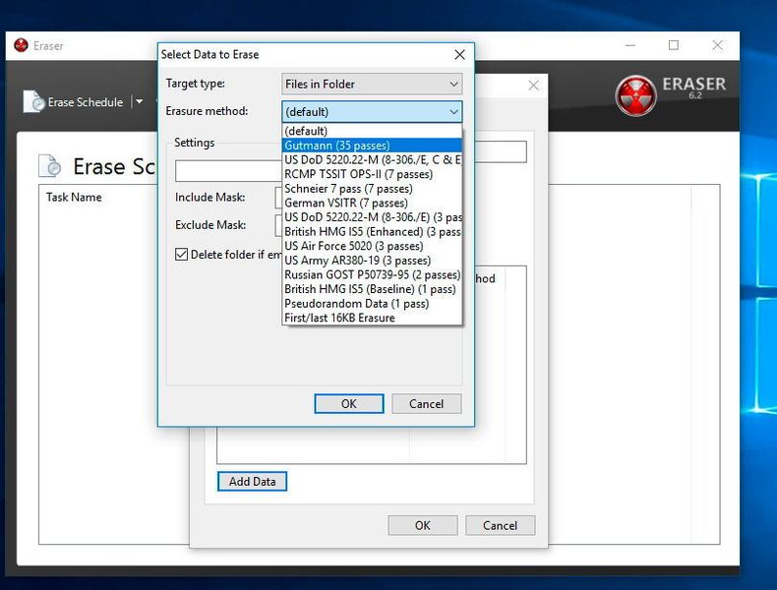Click OK in Select Data to Erase dialog
The image size is (777, 590).
(349, 404)
